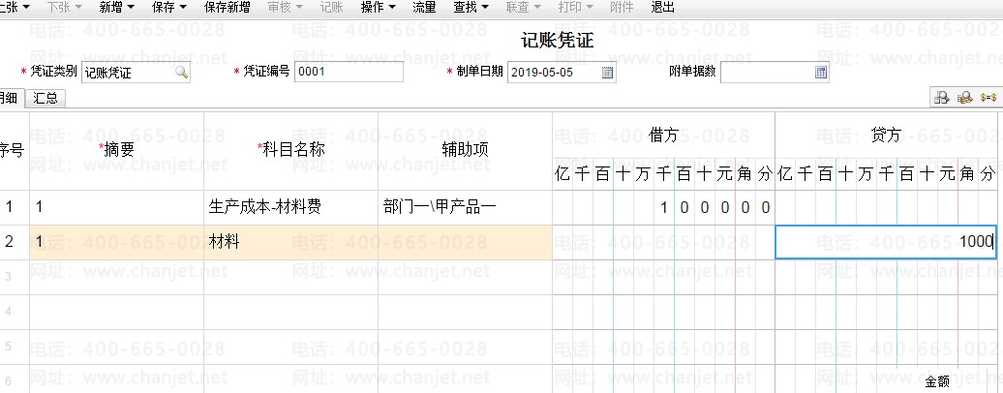Click the calculator icon beside 附单据数
1003x393 pixels.
[821, 73]
